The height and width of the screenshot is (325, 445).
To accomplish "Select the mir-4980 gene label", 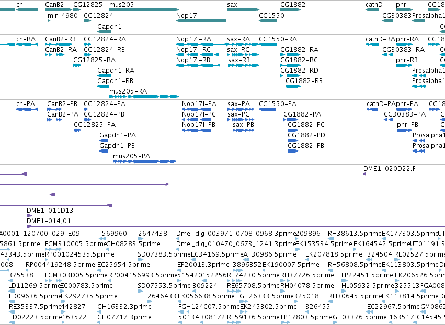I will [x=62, y=15].
